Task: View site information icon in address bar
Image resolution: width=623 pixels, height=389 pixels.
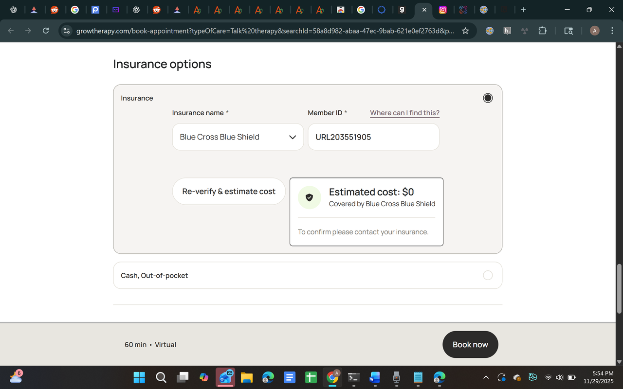Action: pos(67,31)
